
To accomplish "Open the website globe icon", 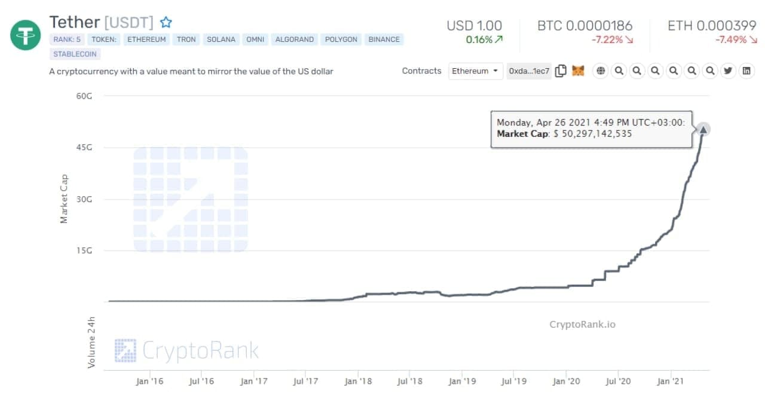I will (x=601, y=71).
